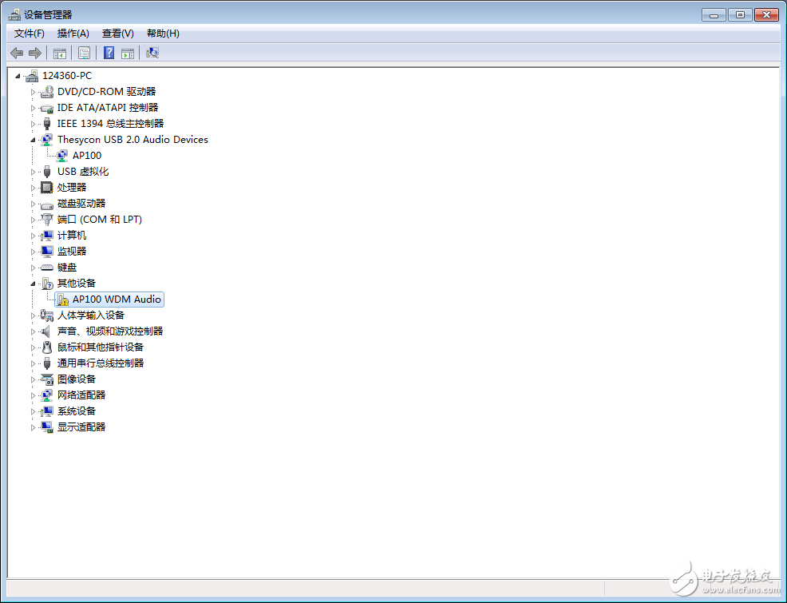Collapse the 其他设备 category

click(x=32, y=283)
